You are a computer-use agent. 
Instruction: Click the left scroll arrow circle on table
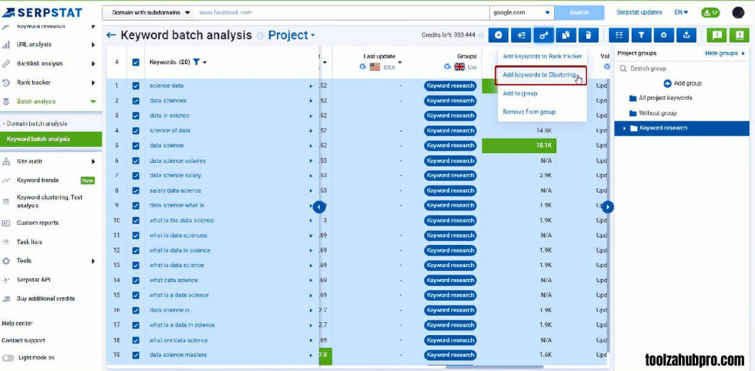(319, 207)
